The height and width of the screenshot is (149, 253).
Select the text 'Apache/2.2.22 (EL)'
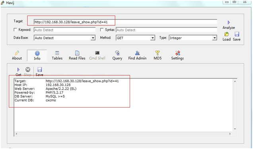pos(61,89)
